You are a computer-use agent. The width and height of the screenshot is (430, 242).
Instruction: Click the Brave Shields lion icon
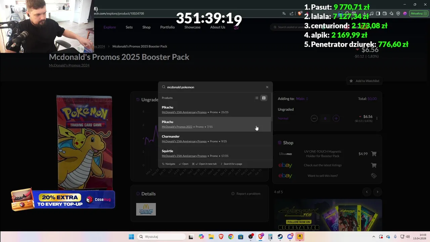300,13
